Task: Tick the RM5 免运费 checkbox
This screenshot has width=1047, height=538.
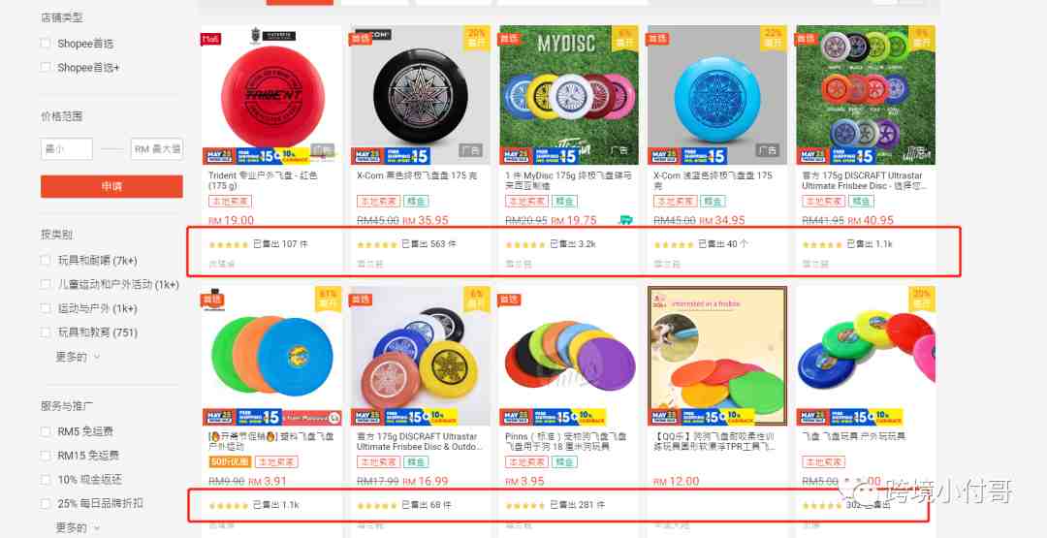Action: pyautogui.click(x=46, y=432)
